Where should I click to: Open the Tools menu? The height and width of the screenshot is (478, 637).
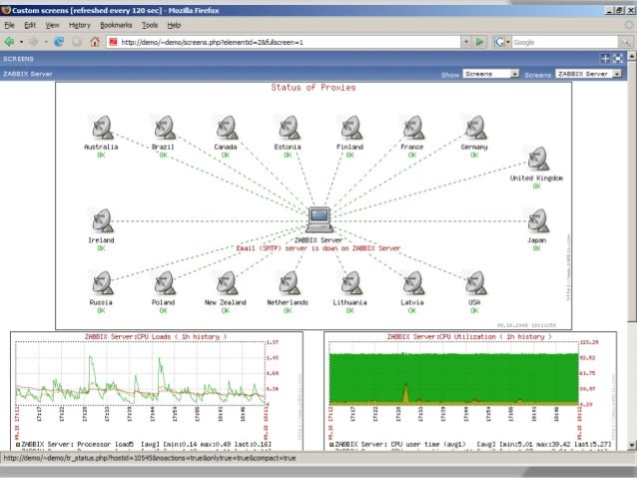150,25
